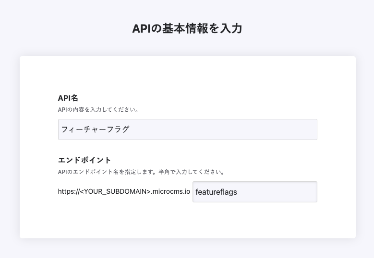Focus the endpoint input containing "featureflags"
Screen dimensions: 374x258
pos(254,192)
